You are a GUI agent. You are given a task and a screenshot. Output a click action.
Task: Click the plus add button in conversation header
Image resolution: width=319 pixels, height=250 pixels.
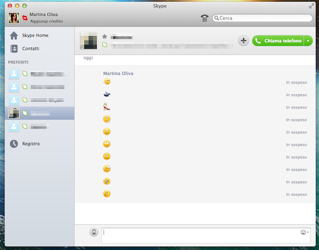point(244,41)
